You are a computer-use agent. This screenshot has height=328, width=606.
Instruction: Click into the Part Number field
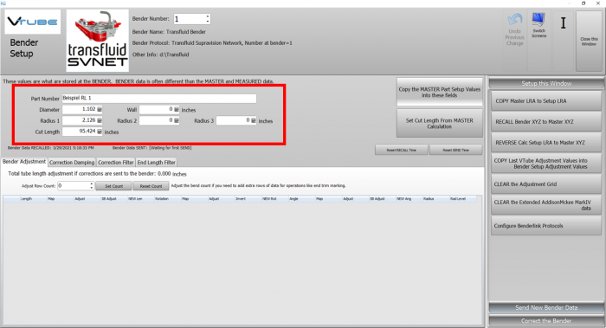click(x=158, y=99)
